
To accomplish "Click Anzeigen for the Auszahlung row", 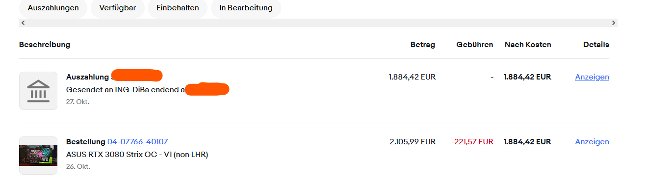I will coord(592,77).
